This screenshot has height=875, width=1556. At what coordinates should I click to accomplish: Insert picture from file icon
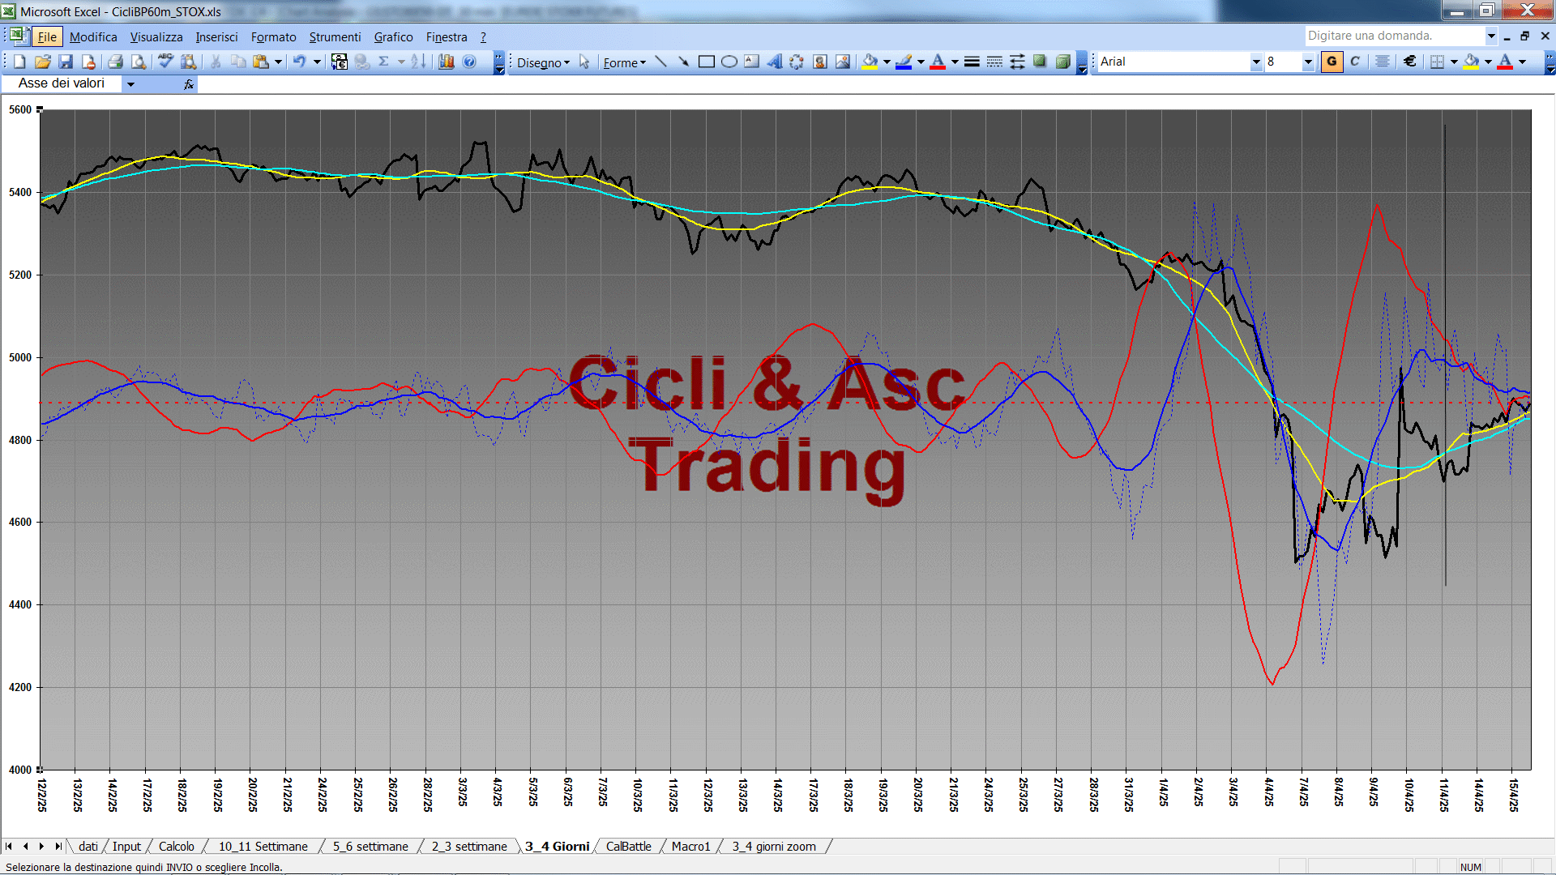click(843, 62)
